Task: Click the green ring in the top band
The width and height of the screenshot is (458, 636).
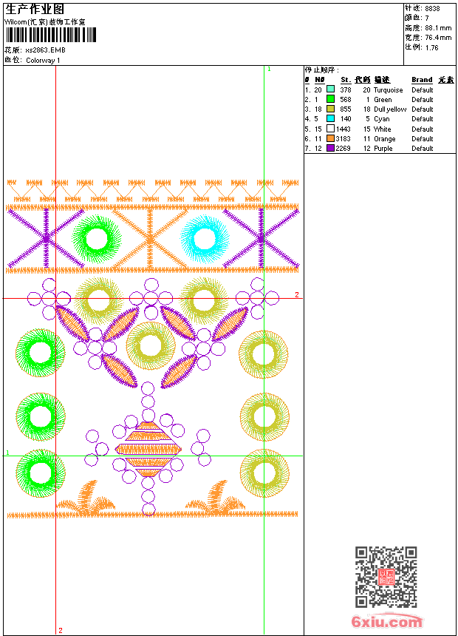Action: pos(97,239)
